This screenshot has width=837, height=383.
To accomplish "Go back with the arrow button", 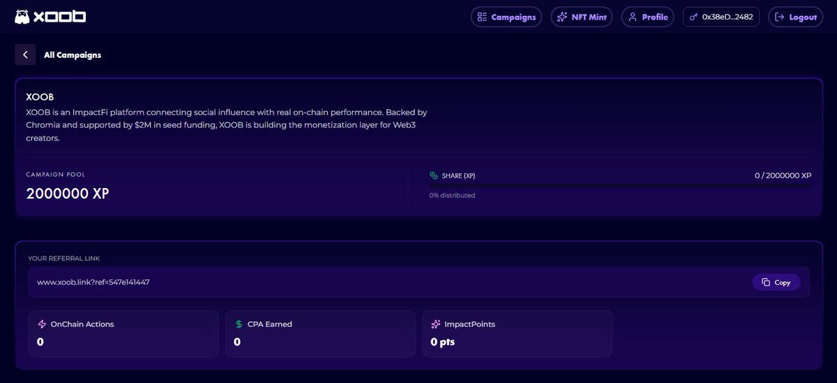I will point(25,54).
